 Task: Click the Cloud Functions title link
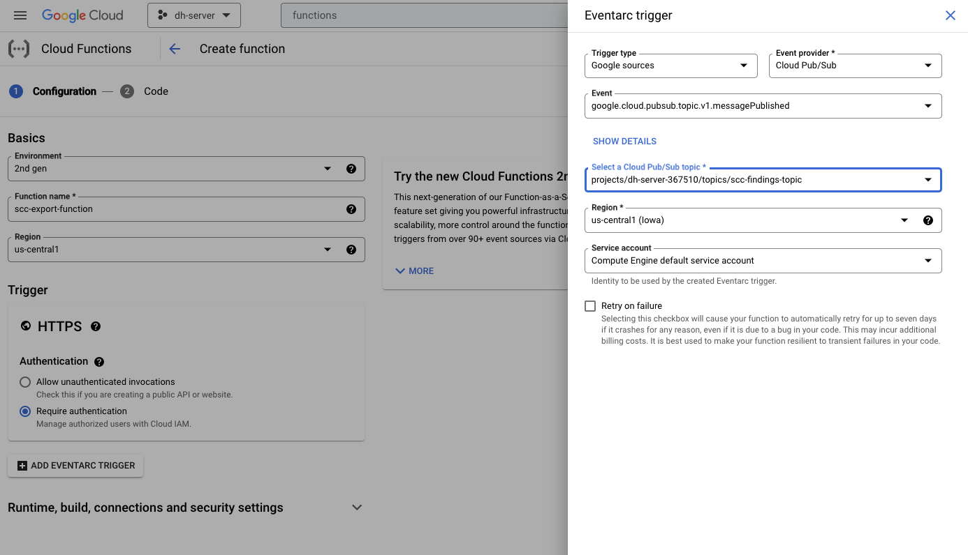click(x=86, y=49)
